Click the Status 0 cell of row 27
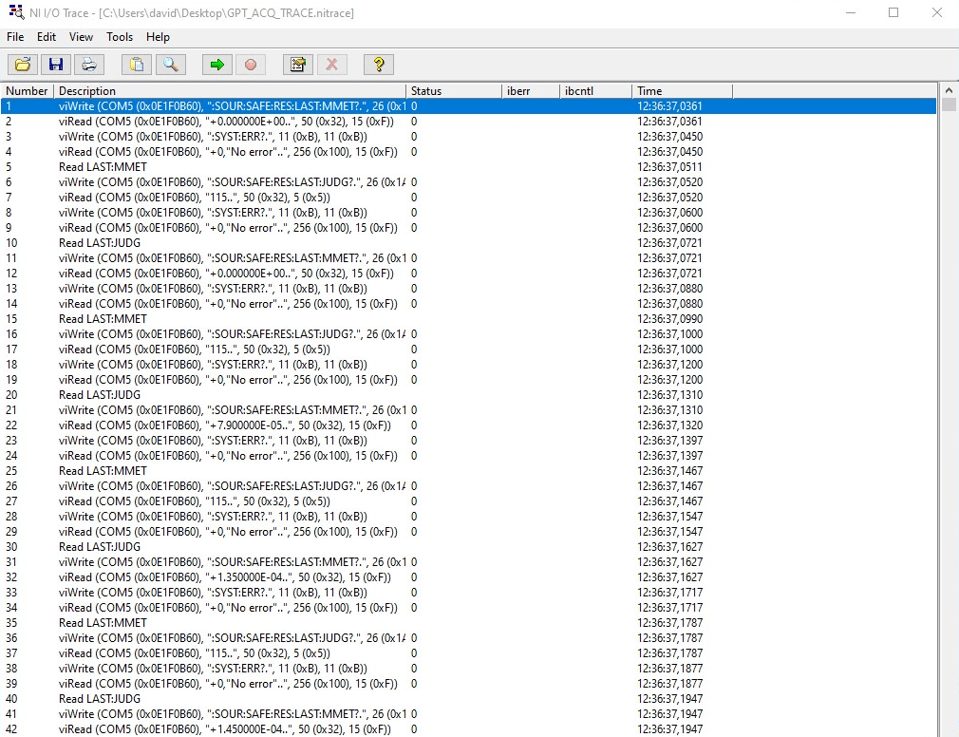This screenshot has height=737, width=959. (x=414, y=501)
